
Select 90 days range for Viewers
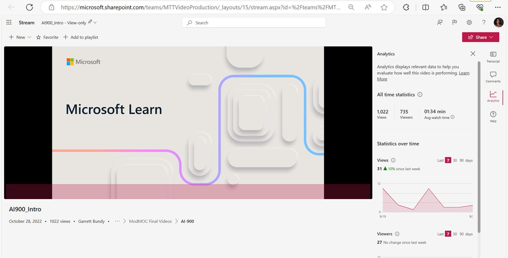(x=462, y=234)
